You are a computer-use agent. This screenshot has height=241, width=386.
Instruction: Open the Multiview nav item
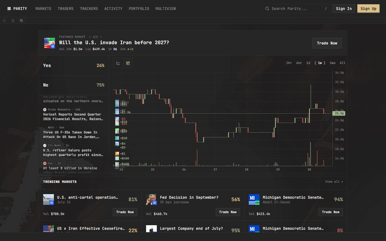pos(166,9)
